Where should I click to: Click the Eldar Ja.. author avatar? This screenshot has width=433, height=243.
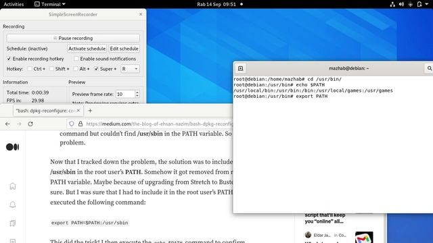(308, 235)
